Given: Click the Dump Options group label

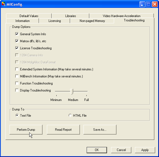Looking at the screenshot, I should [21, 27].
